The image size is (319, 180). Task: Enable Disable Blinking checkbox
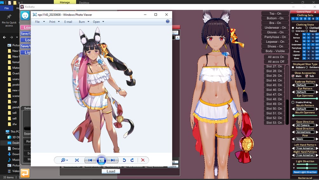(293, 102)
